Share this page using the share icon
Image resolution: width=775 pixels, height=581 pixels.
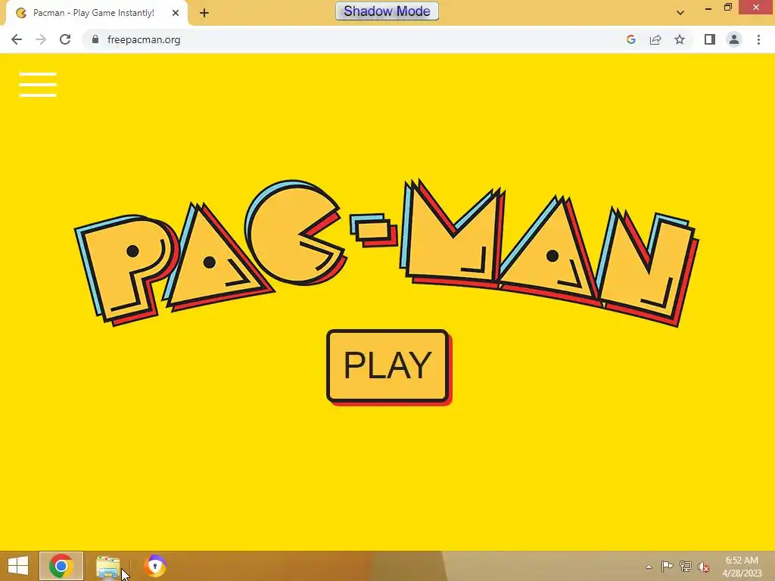coord(655,39)
